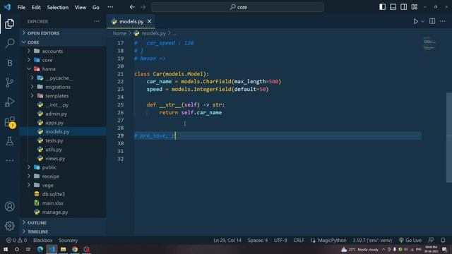This screenshot has width=452, height=254.
Task: Open views.py file
Action: (x=63, y=158)
